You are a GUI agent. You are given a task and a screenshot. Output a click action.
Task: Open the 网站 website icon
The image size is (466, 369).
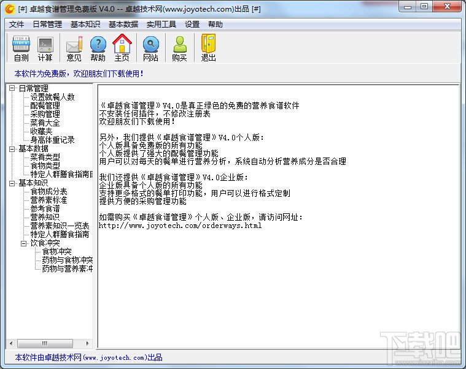coord(150,48)
